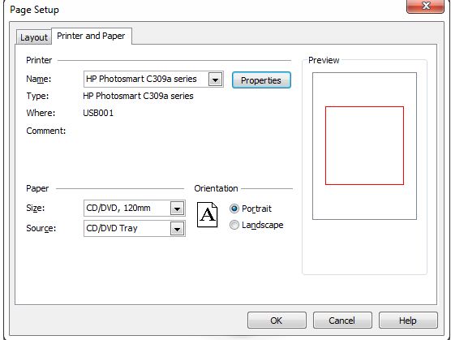The width and height of the screenshot is (451, 340).
Task: Click the white page preview area
Action: (x=364, y=146)
